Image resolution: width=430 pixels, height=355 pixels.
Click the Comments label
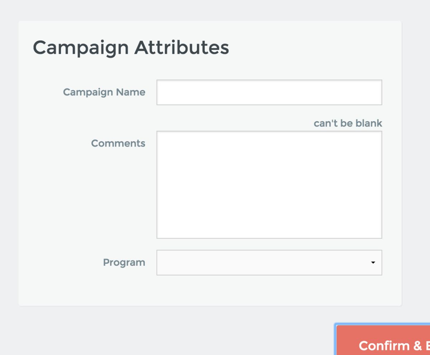118,143
